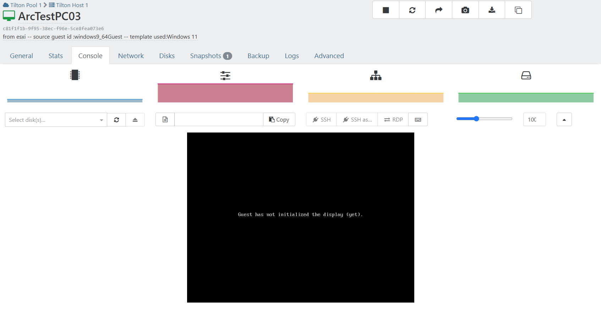The height and width of the screenshot is (310, 601).
Task: Switch to the Network tab
Action: pyautogui.click(x=131, y=56)
